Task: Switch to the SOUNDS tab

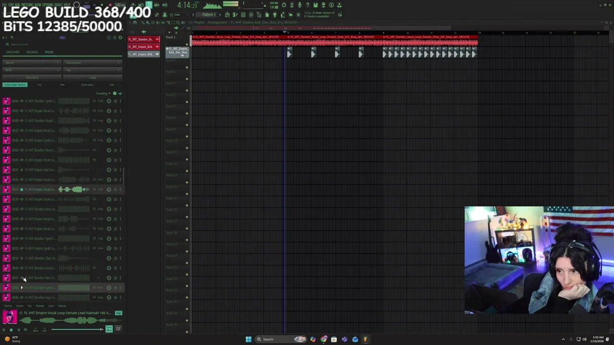Action: point(32,52)
